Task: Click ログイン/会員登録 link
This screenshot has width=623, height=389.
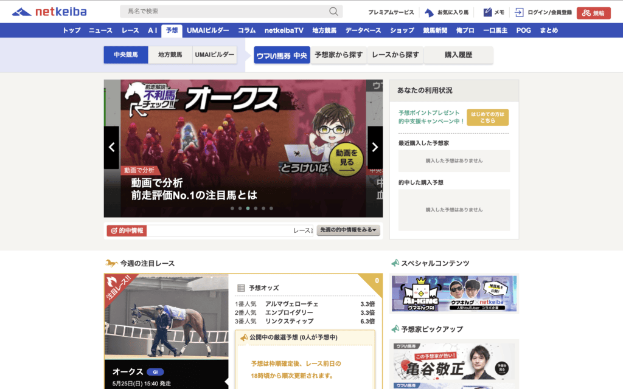Action: (549, 13)
